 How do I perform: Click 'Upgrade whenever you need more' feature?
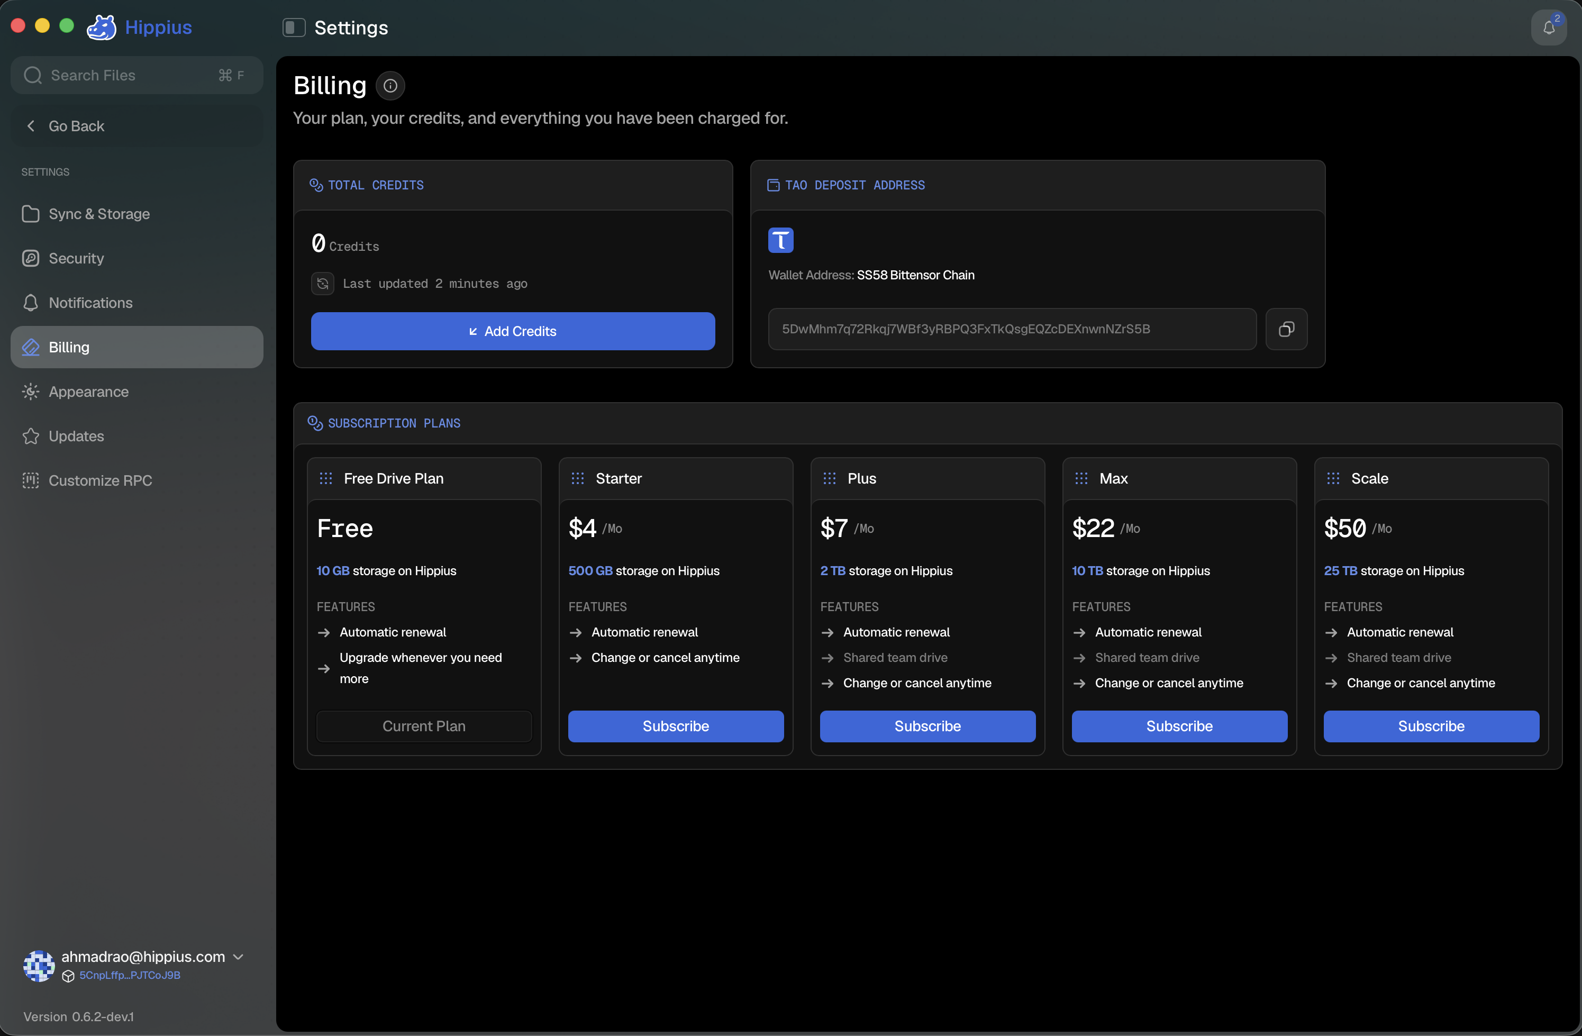pos(421,668)
